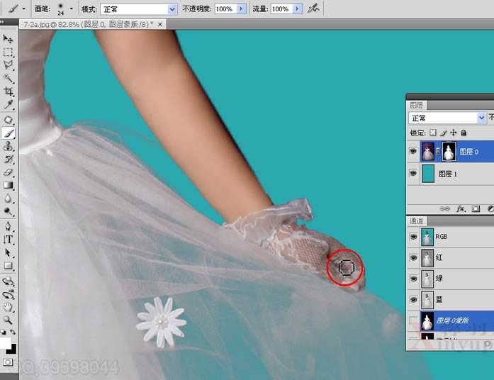Select the Zoom magnifier tool
The image size is (494, 380).
tap(9, 320)
